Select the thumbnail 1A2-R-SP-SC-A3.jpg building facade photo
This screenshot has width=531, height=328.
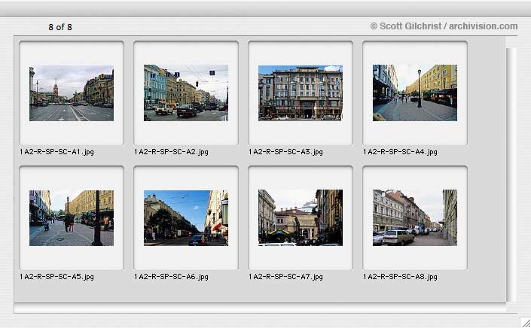(301, 93)
